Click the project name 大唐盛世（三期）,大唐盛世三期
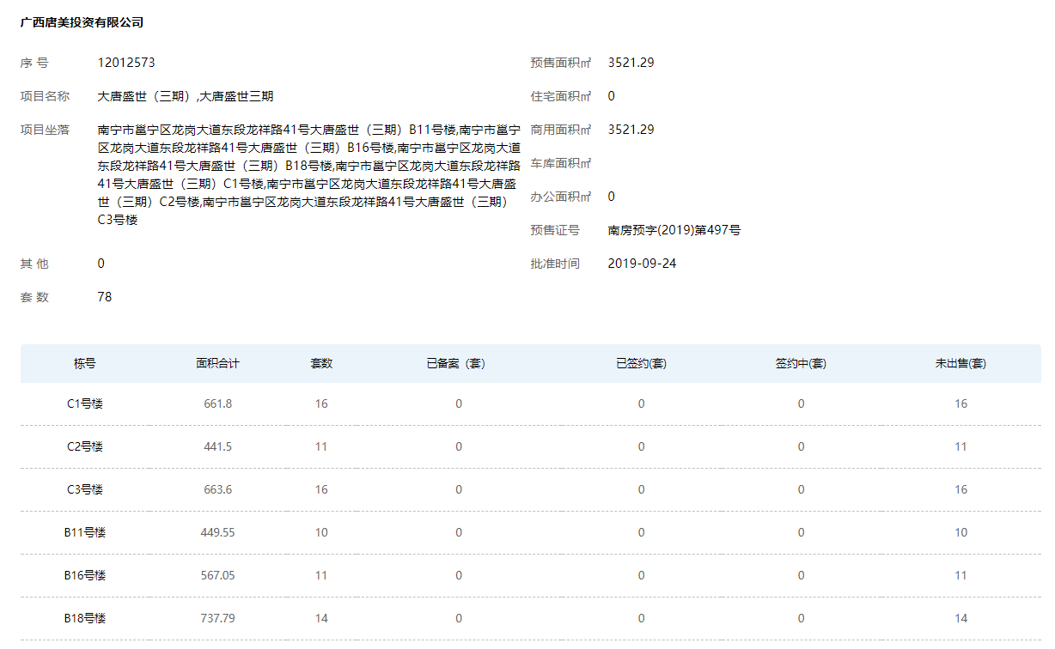This screenshot has height=649, width=1055. (186, 96)
